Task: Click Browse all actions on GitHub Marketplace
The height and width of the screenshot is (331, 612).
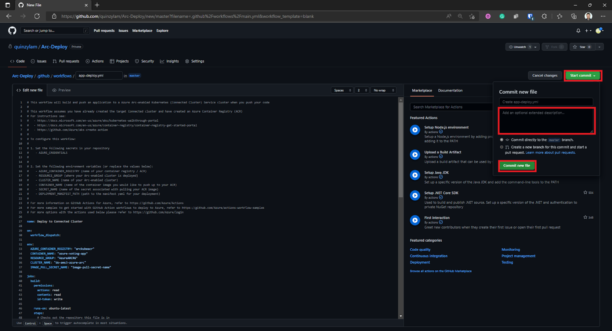Action: coord(441,271)
